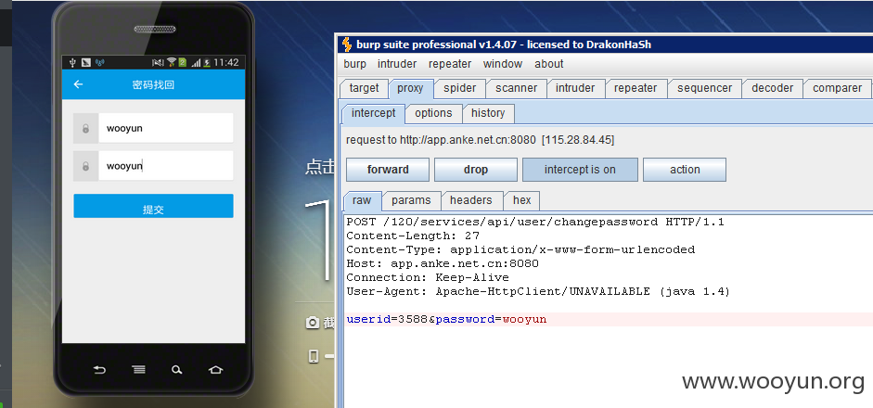Open the window menu
The height and width of the screenshot is (408, 873).
pos(503,64)
